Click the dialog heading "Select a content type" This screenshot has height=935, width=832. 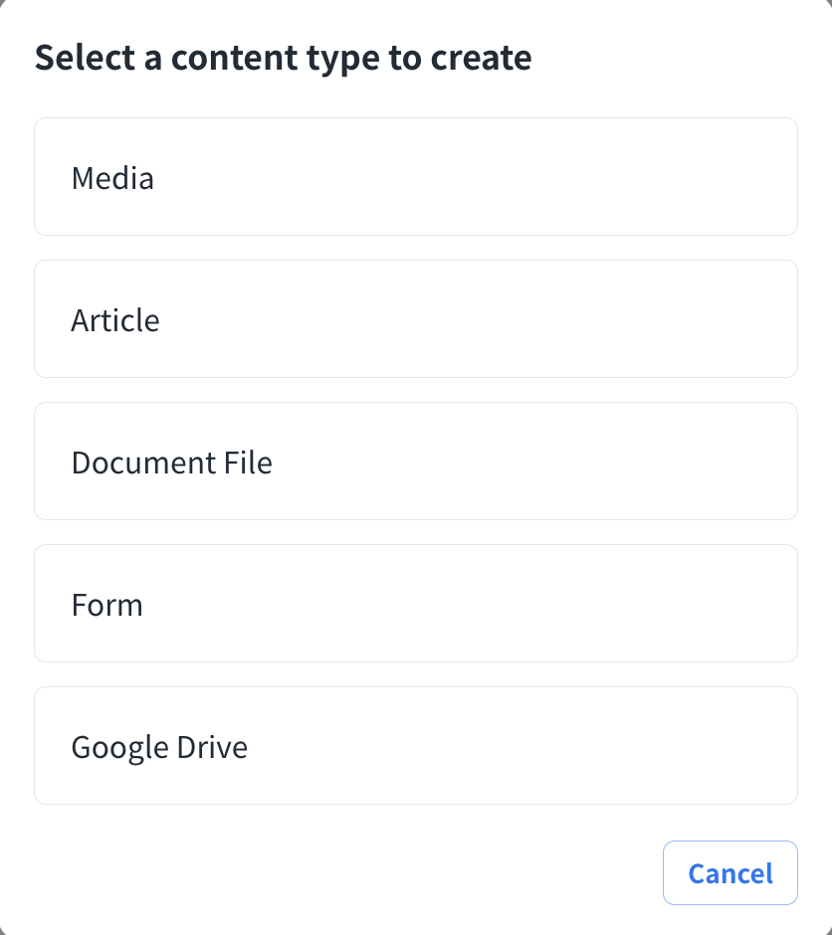point(283,58)
